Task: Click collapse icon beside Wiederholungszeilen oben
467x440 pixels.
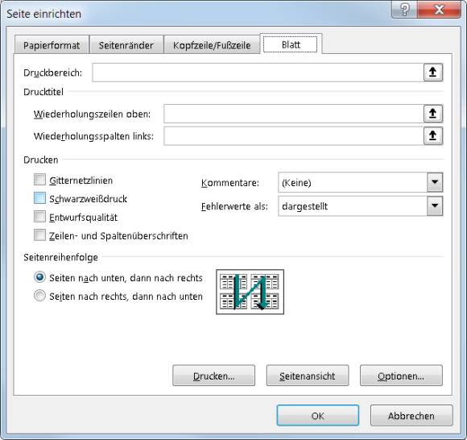Action: (x=433, y=114)
